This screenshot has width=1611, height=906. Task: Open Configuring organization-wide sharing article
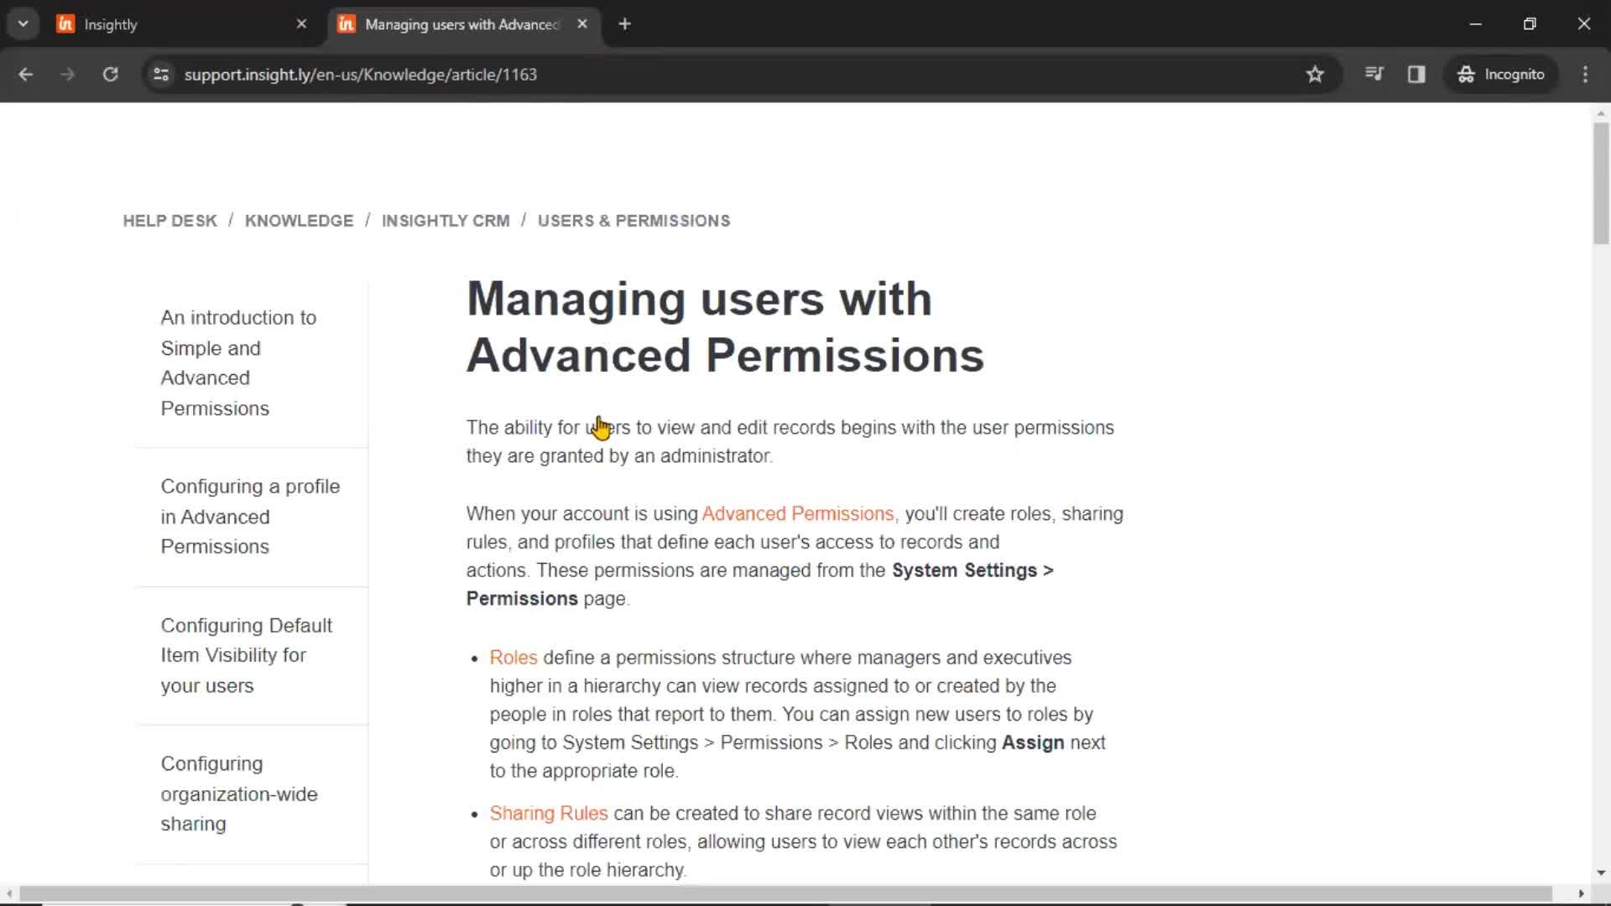click(x=239, y=794)
